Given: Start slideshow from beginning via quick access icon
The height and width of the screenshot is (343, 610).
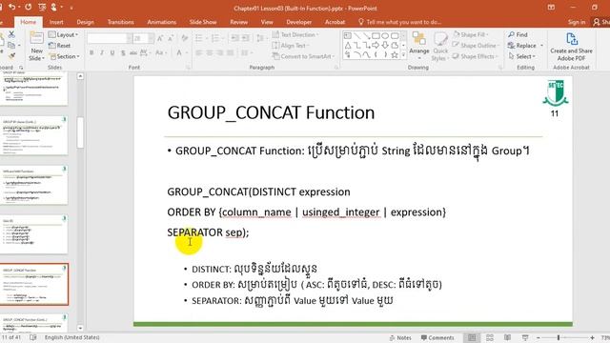Looking at the screenshot, I should click(43, 7).
